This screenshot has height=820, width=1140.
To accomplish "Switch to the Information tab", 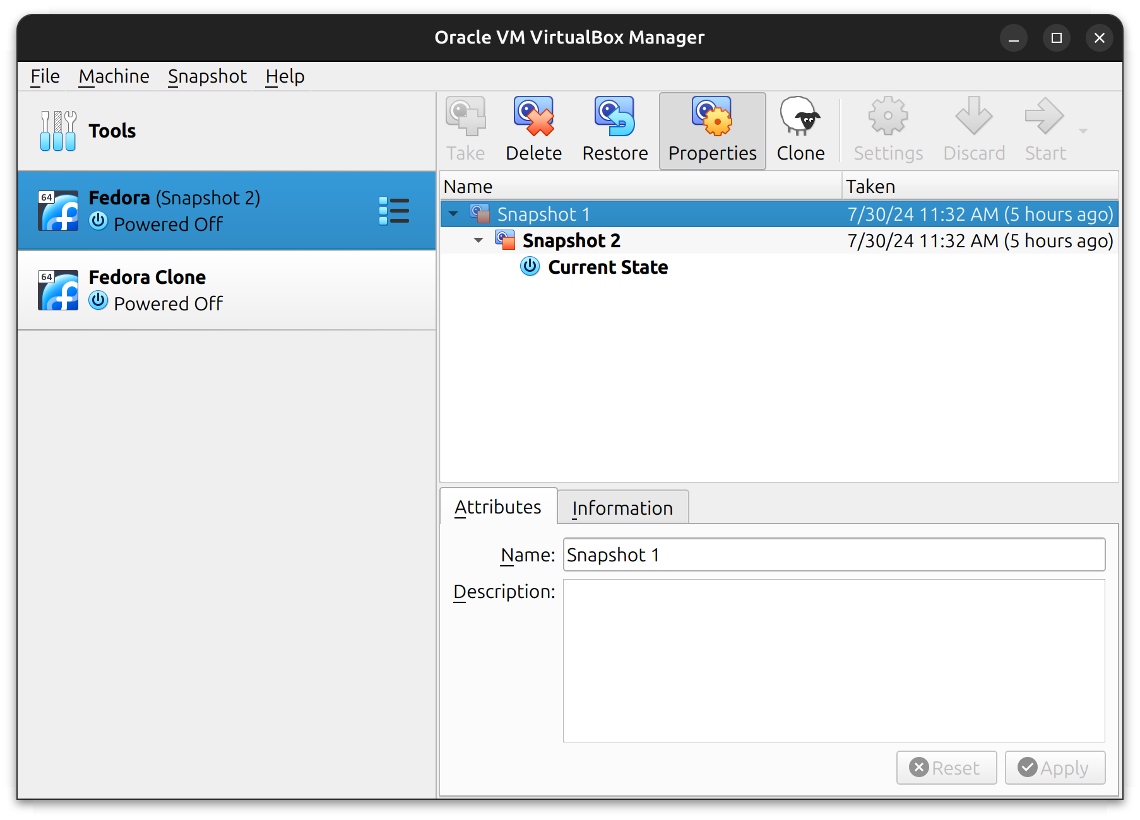I will coord(622,507).
